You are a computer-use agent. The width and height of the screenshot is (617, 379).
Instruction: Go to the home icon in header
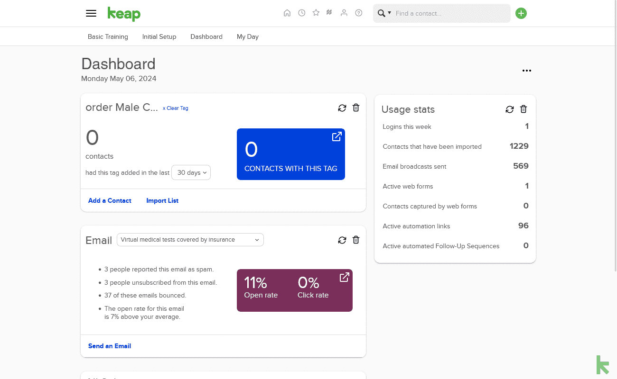(x=287, y=13)
